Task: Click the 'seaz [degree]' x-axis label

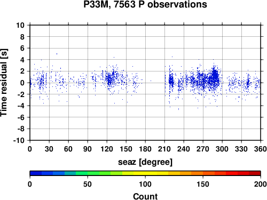Action: pyautogui.click(x=145, y=162)
